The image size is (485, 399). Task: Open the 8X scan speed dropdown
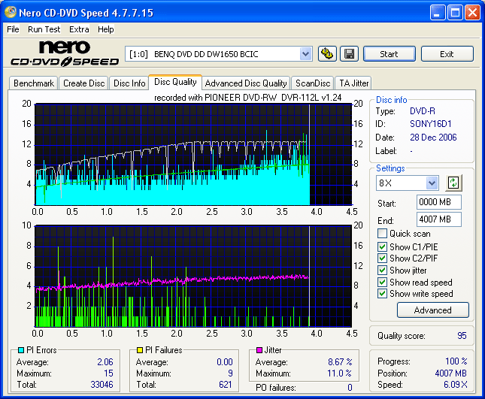[x=407, y=183]
